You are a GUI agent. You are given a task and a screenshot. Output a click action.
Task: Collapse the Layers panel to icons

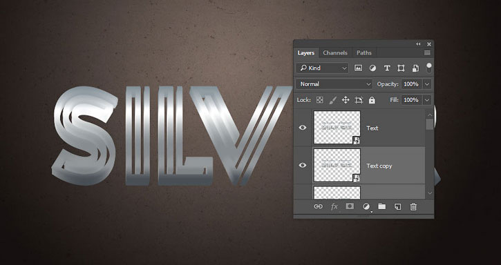click(x=418, y=44)
